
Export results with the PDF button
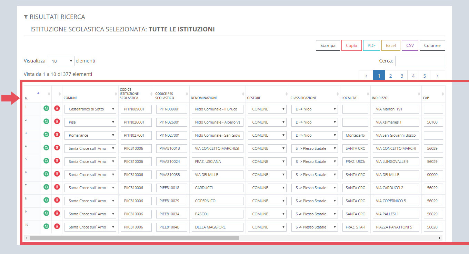click(x=371, y=46)
